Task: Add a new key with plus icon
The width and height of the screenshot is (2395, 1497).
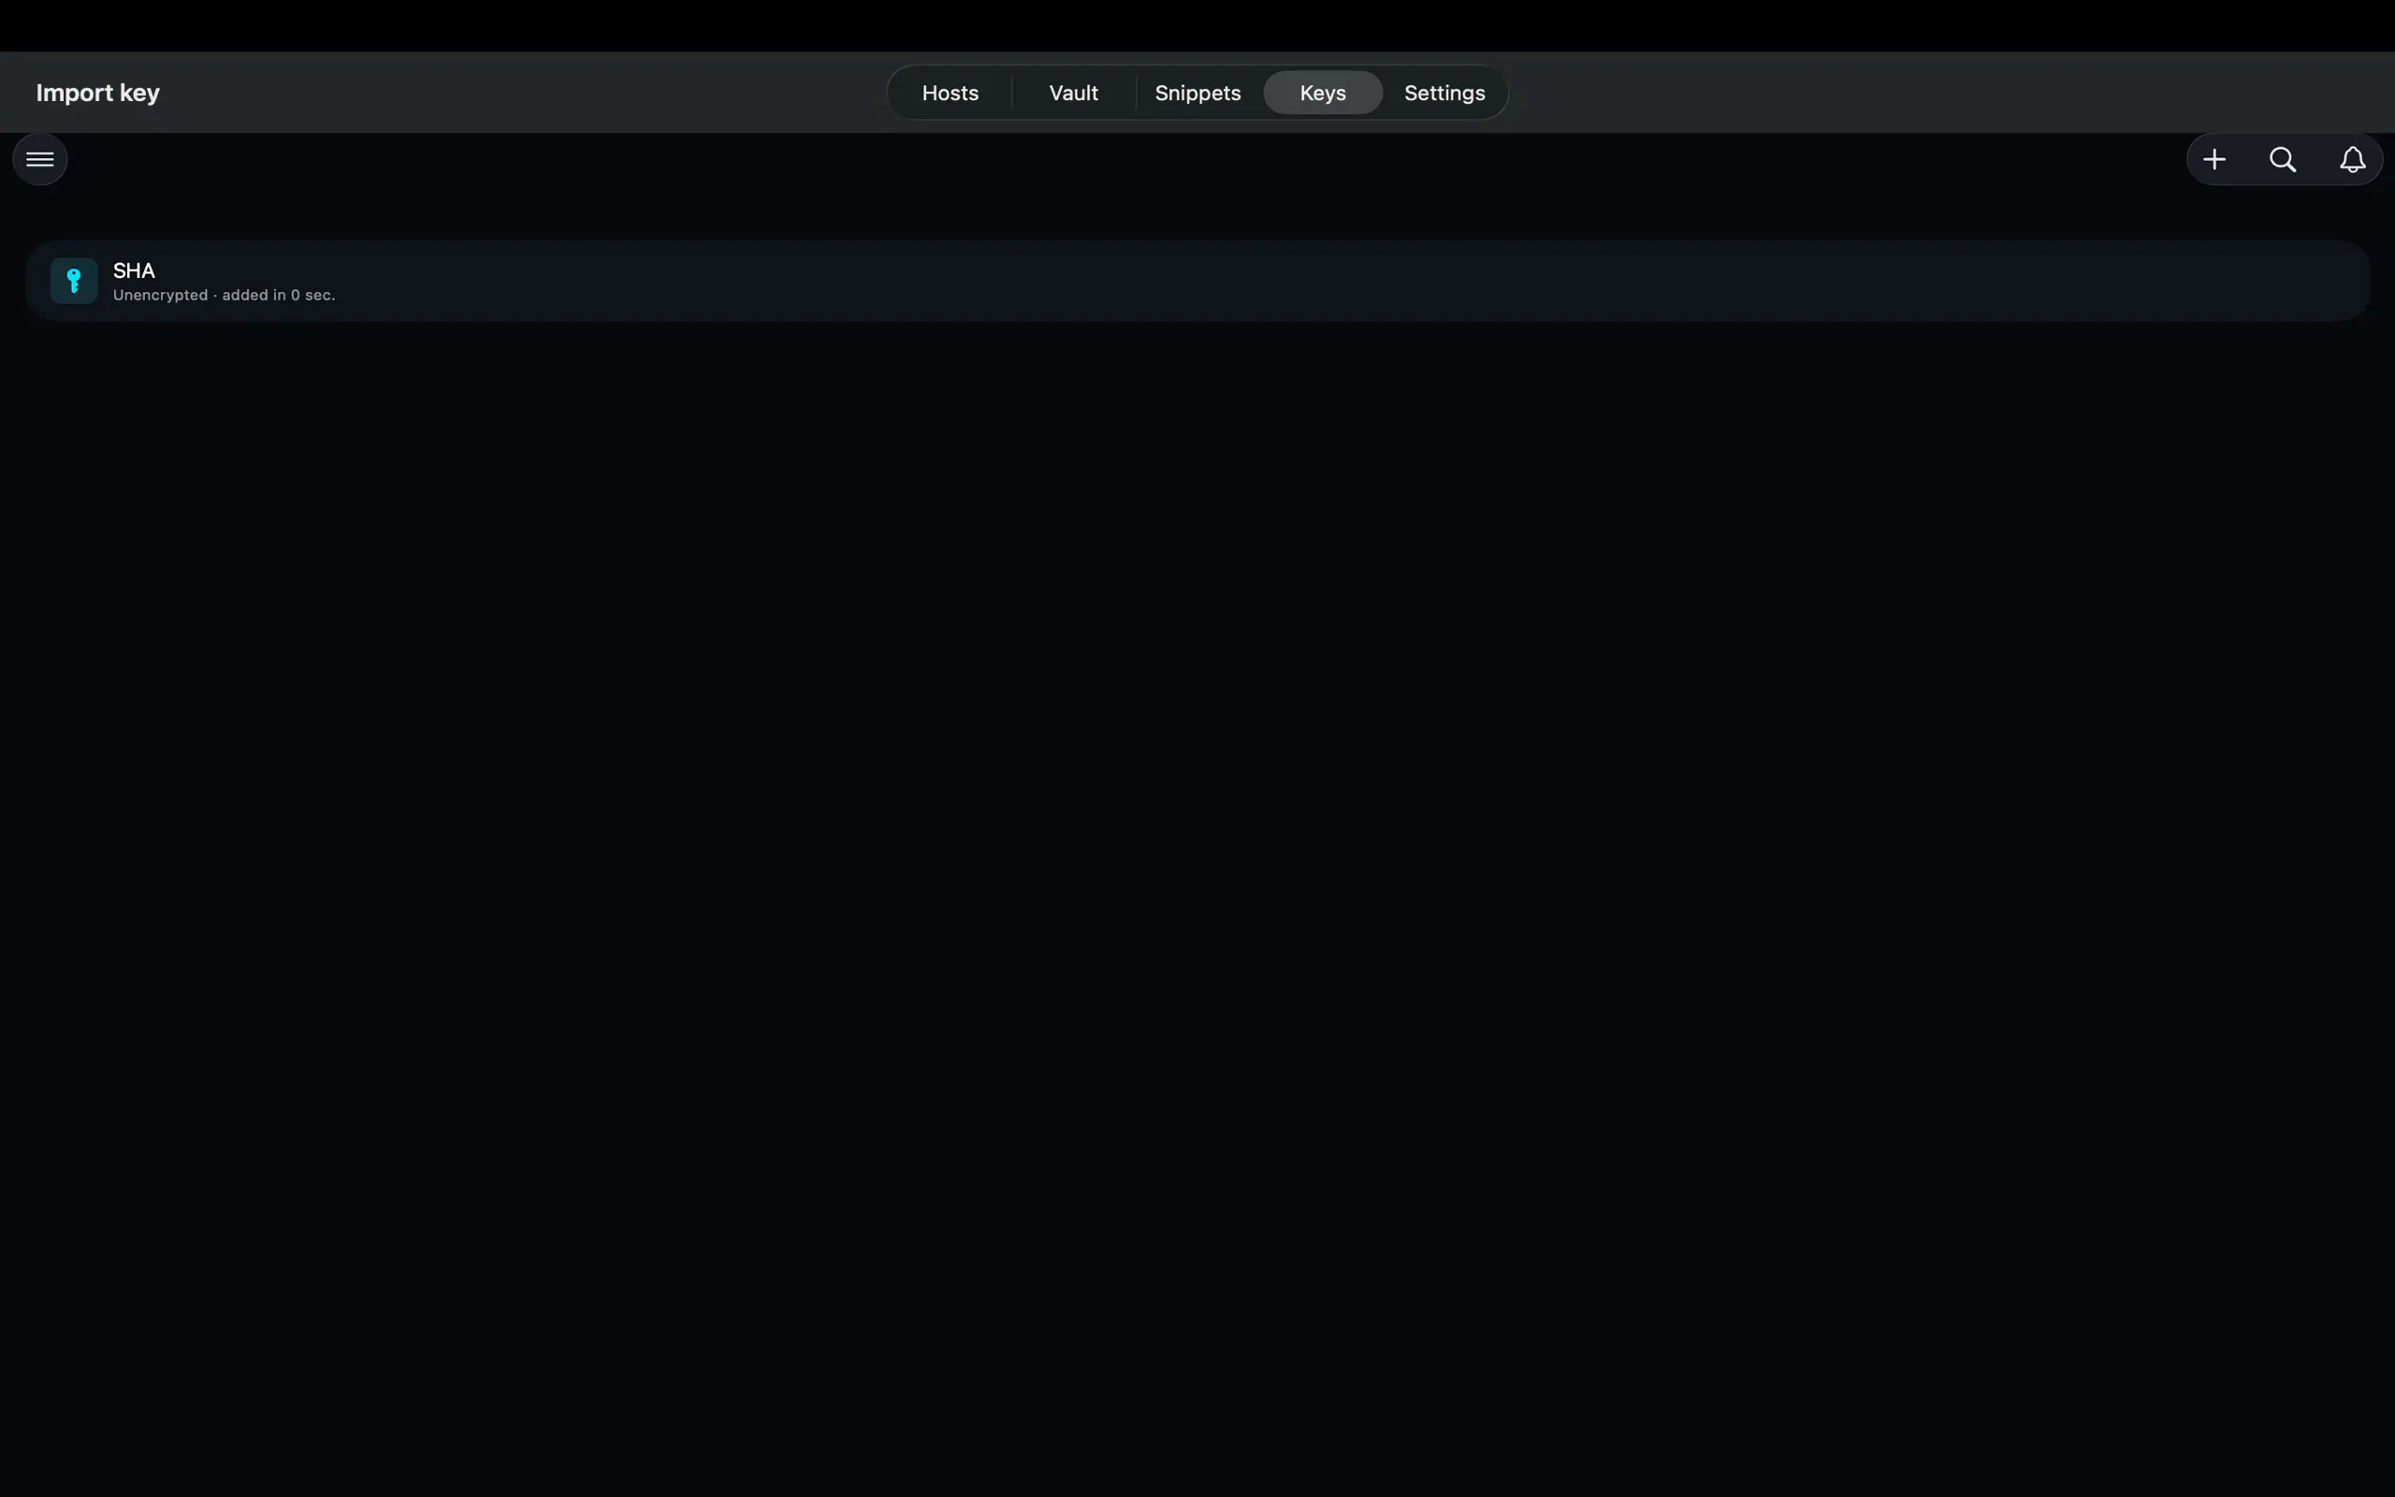Action: click(2214, 159)
